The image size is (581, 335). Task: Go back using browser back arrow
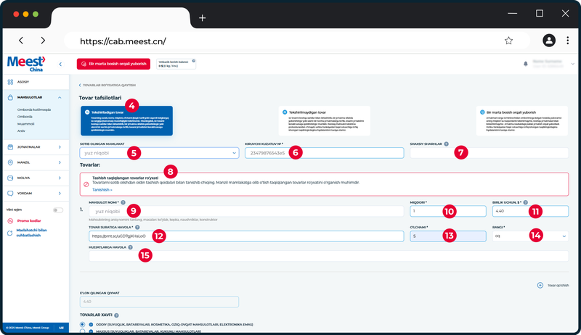(21, 41)
